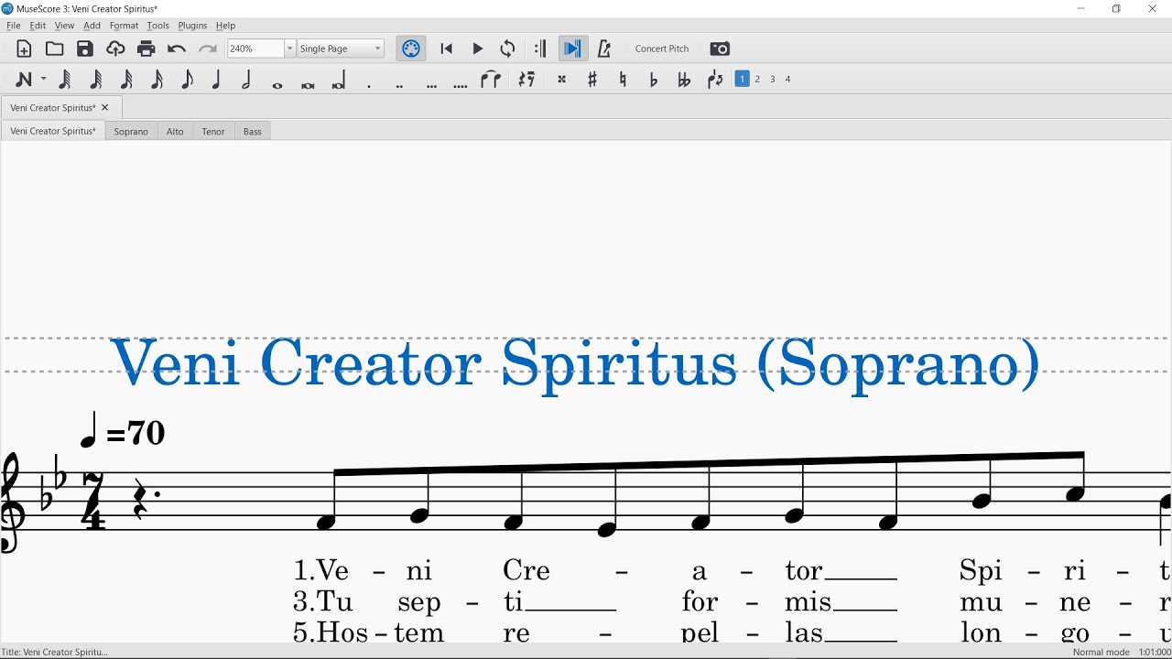Open zoom level 240% dropdown

289,49
